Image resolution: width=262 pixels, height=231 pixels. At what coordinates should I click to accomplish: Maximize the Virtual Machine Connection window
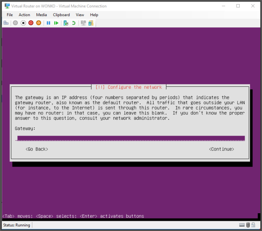point(238,6)
